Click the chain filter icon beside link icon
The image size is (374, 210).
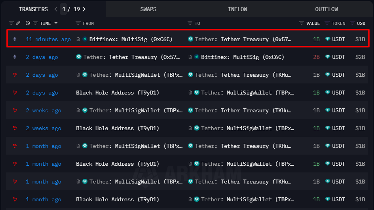(11, 23)
